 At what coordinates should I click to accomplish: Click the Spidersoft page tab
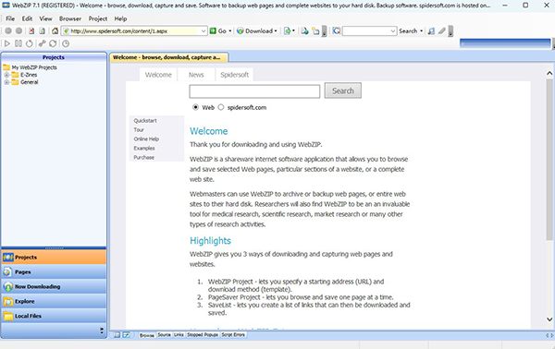[234, 75]
